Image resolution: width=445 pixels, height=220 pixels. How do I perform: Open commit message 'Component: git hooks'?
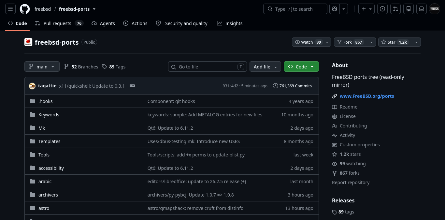(x=171, y=101)
